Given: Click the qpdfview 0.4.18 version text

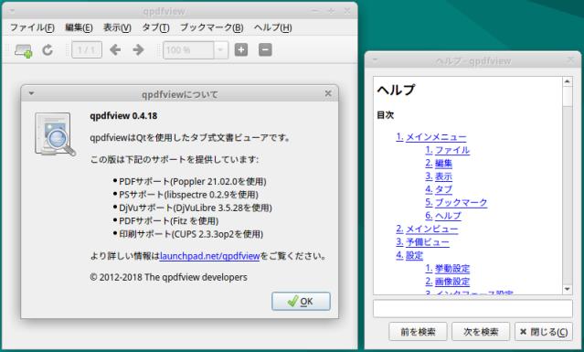Looking at the screenshot, I should point(123,116).
